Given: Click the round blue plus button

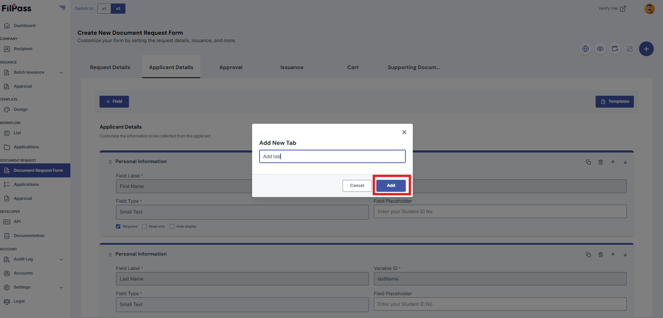Looking at the screenshot, I should 646,49.
